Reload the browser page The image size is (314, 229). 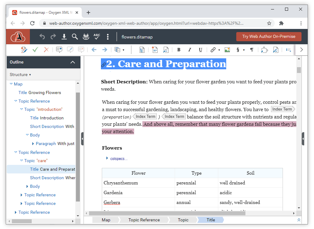pos(32,23)
